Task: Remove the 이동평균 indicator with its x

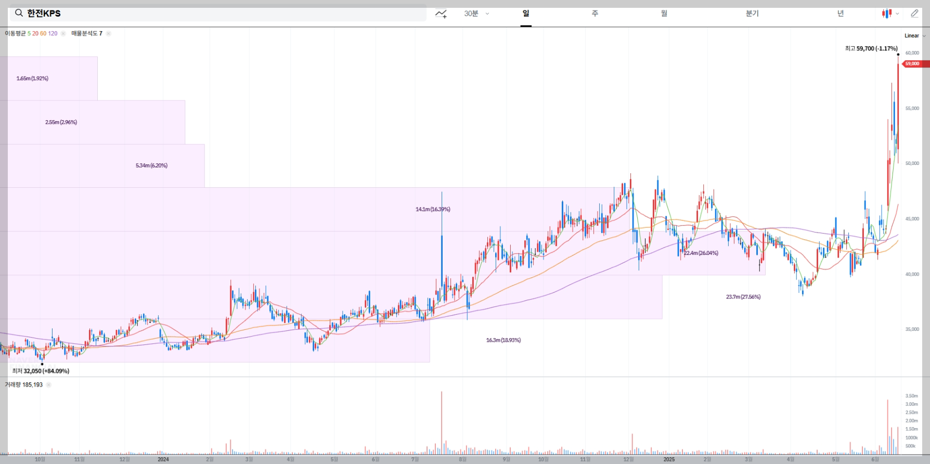Action: tap(63, 33)
